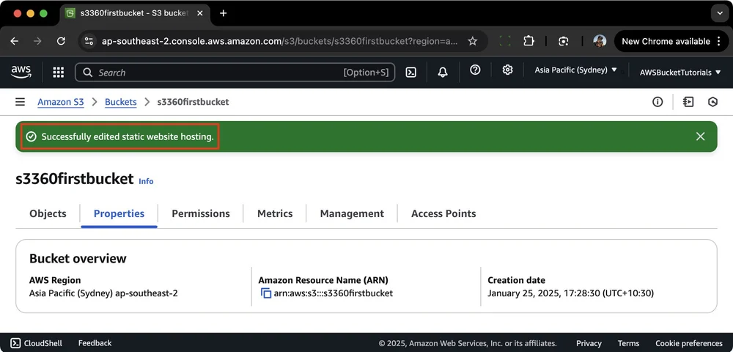Open a new browser tab with plus

point(223,13)
